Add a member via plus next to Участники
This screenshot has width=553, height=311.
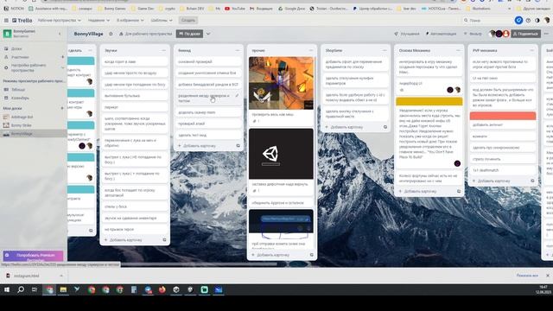tap(63, 57)
